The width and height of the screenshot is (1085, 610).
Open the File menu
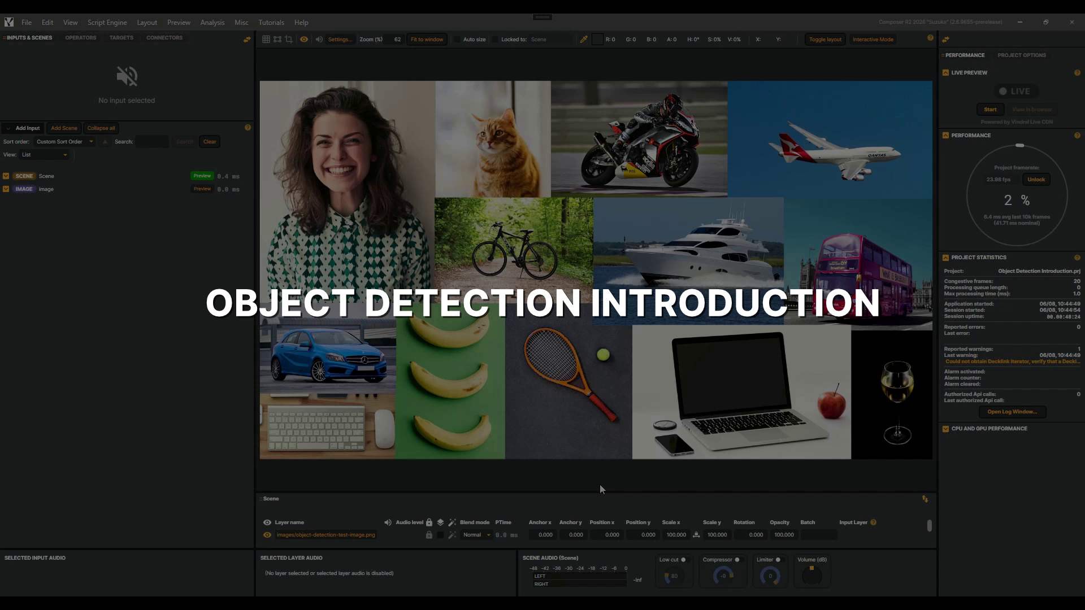click(x=27, y=23)
